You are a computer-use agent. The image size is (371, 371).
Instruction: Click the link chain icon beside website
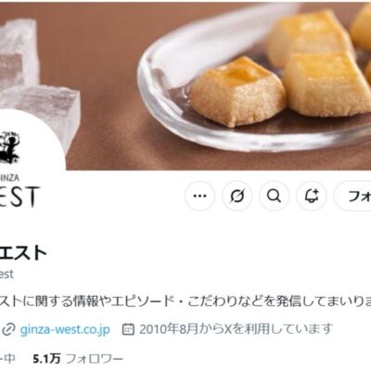pyautogui.click(x=8, y=330)
